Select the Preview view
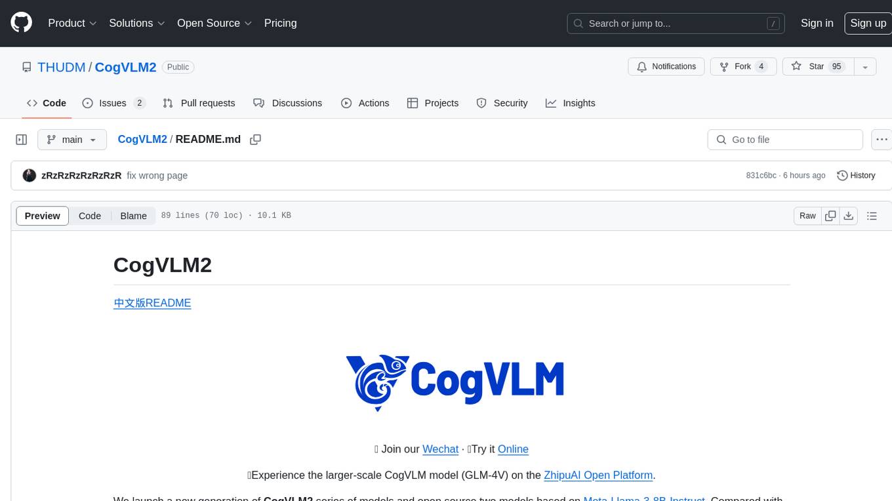This screenshot has height=501, width=892. pos(43,216)
